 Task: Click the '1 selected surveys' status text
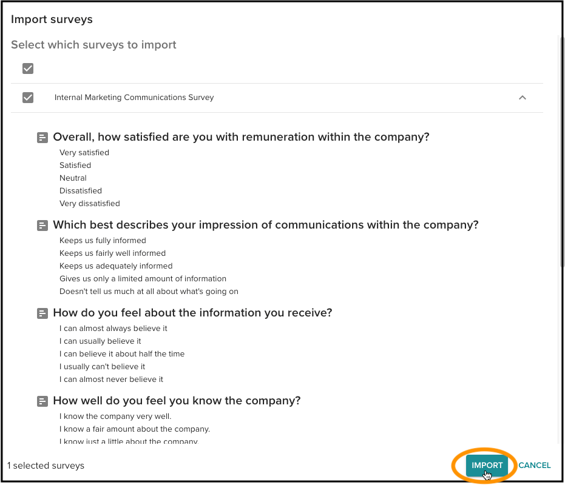(x=46, y=466)
